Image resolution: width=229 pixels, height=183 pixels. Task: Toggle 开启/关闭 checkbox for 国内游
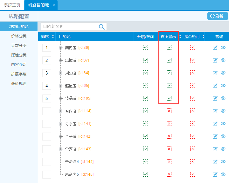pos(145,48)
